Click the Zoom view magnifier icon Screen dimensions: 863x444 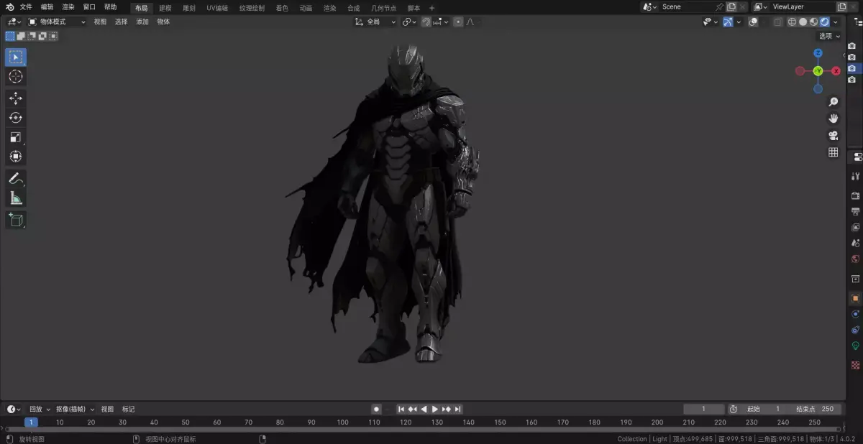[x=834, y=102]
